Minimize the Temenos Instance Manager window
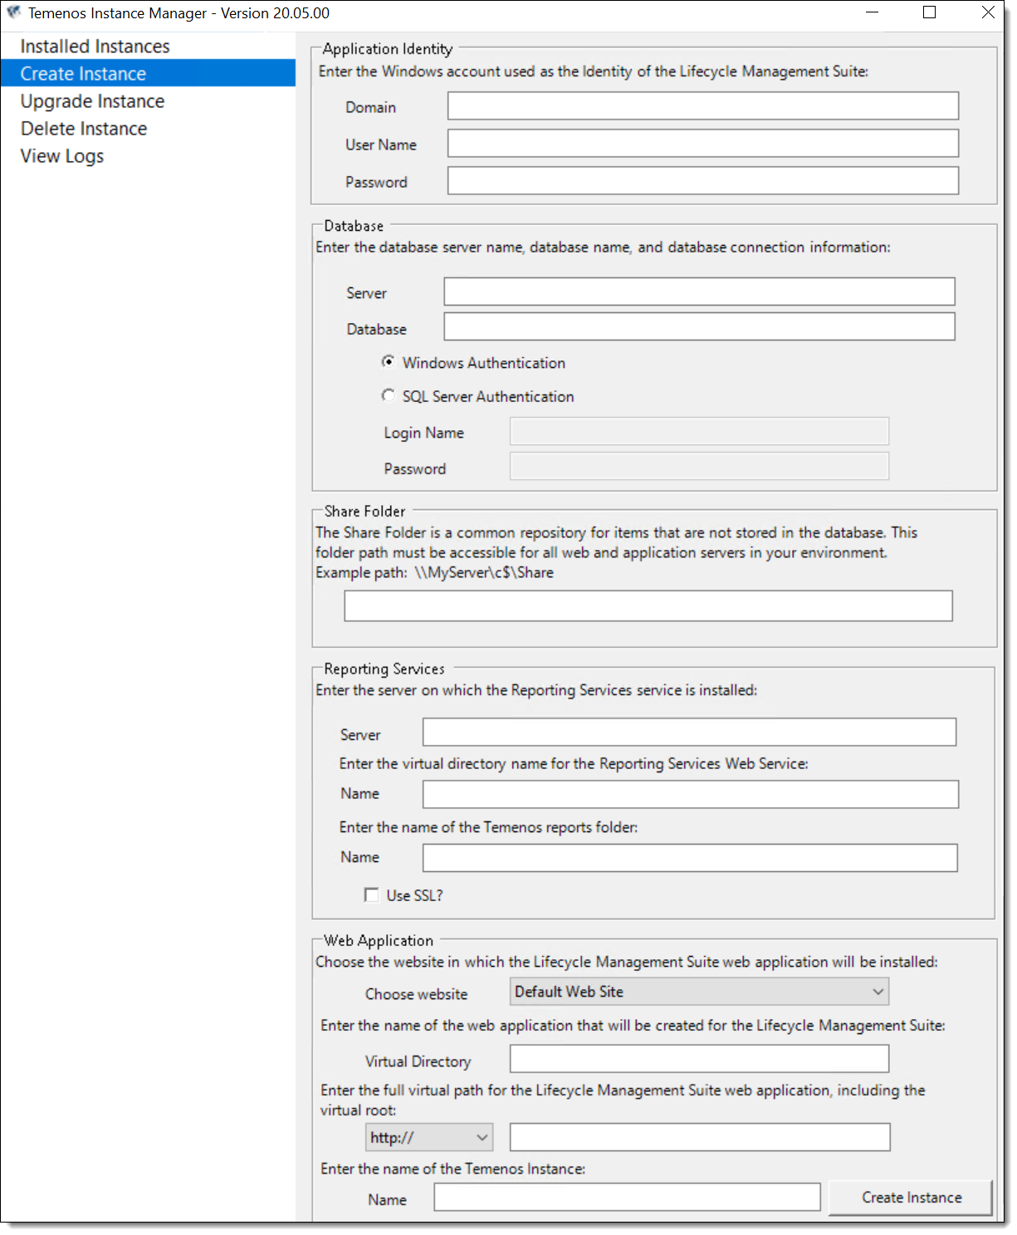Screen dimensions: 1017x1235 pyautogui.click(x=873, y=12)
